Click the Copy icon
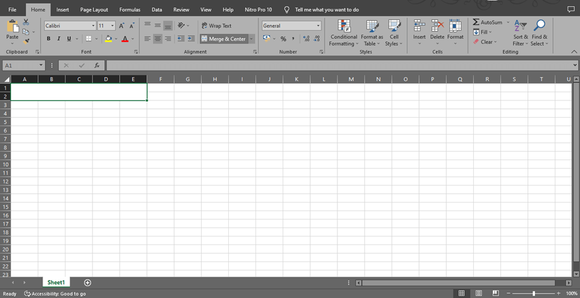The height and width of the screenshot is (298, 580). click(26, 32)
